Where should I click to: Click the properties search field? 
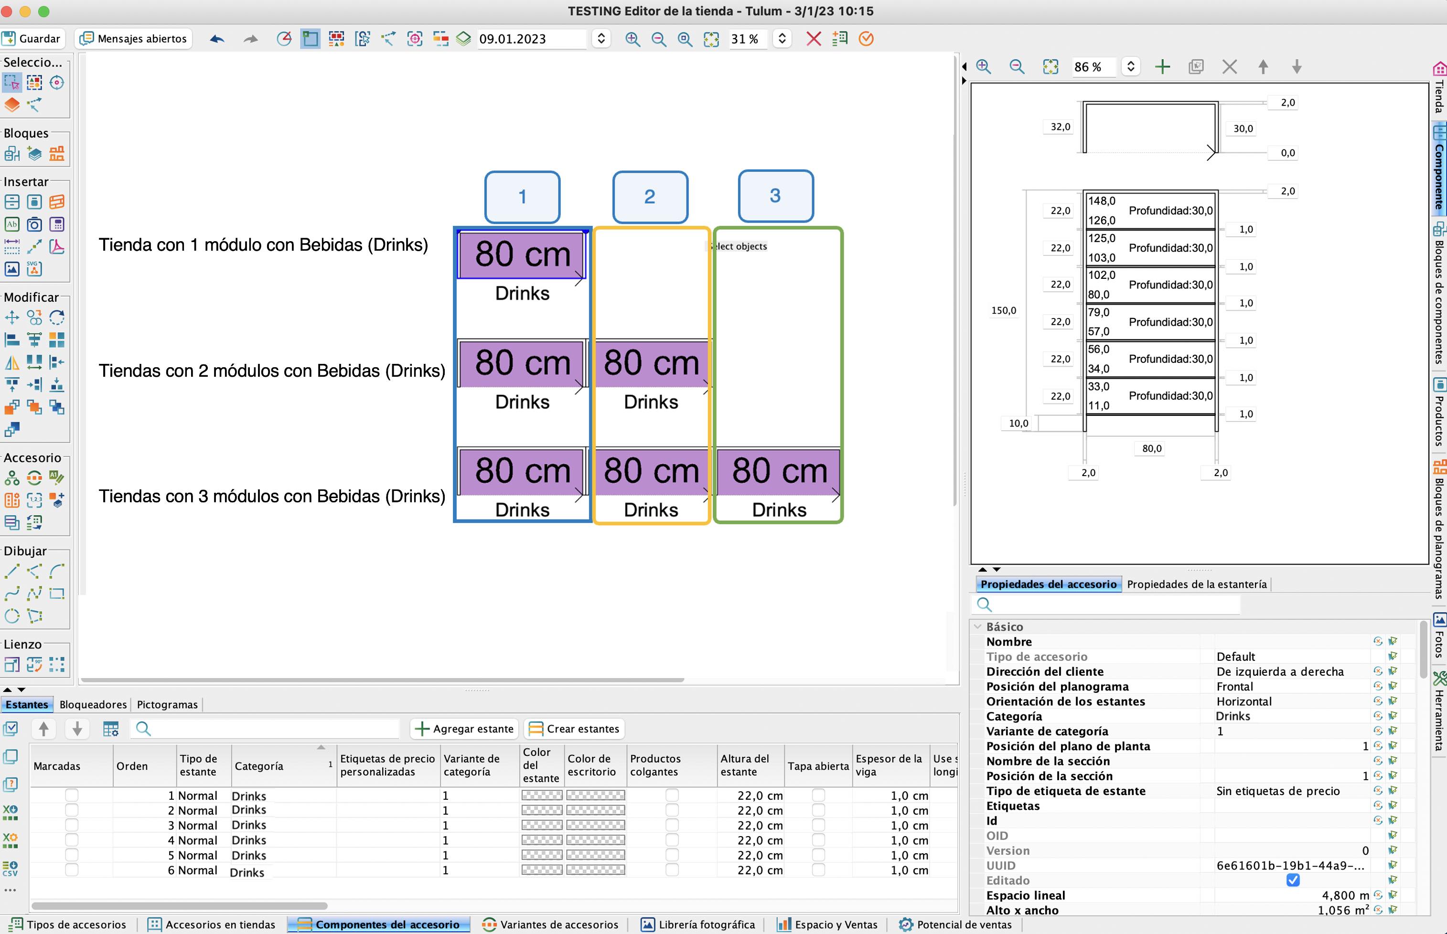(x=1106, y=604)
